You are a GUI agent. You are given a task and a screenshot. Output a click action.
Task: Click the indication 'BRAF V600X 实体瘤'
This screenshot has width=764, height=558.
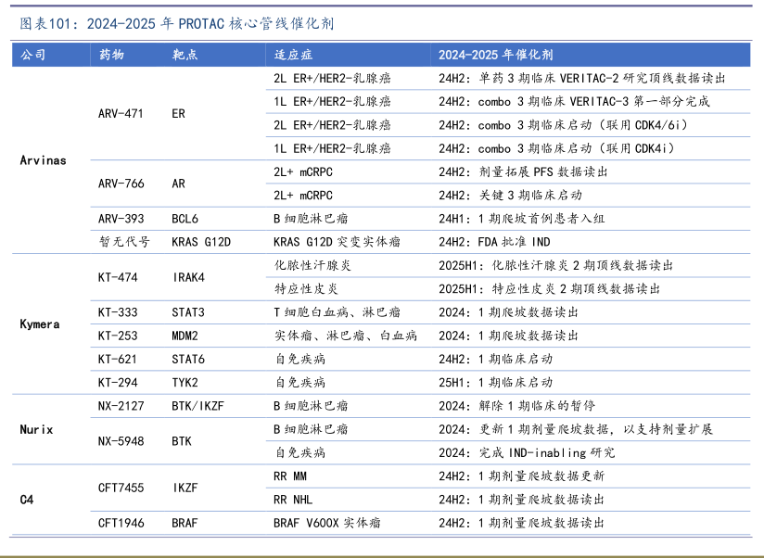(x=327, y=523)
